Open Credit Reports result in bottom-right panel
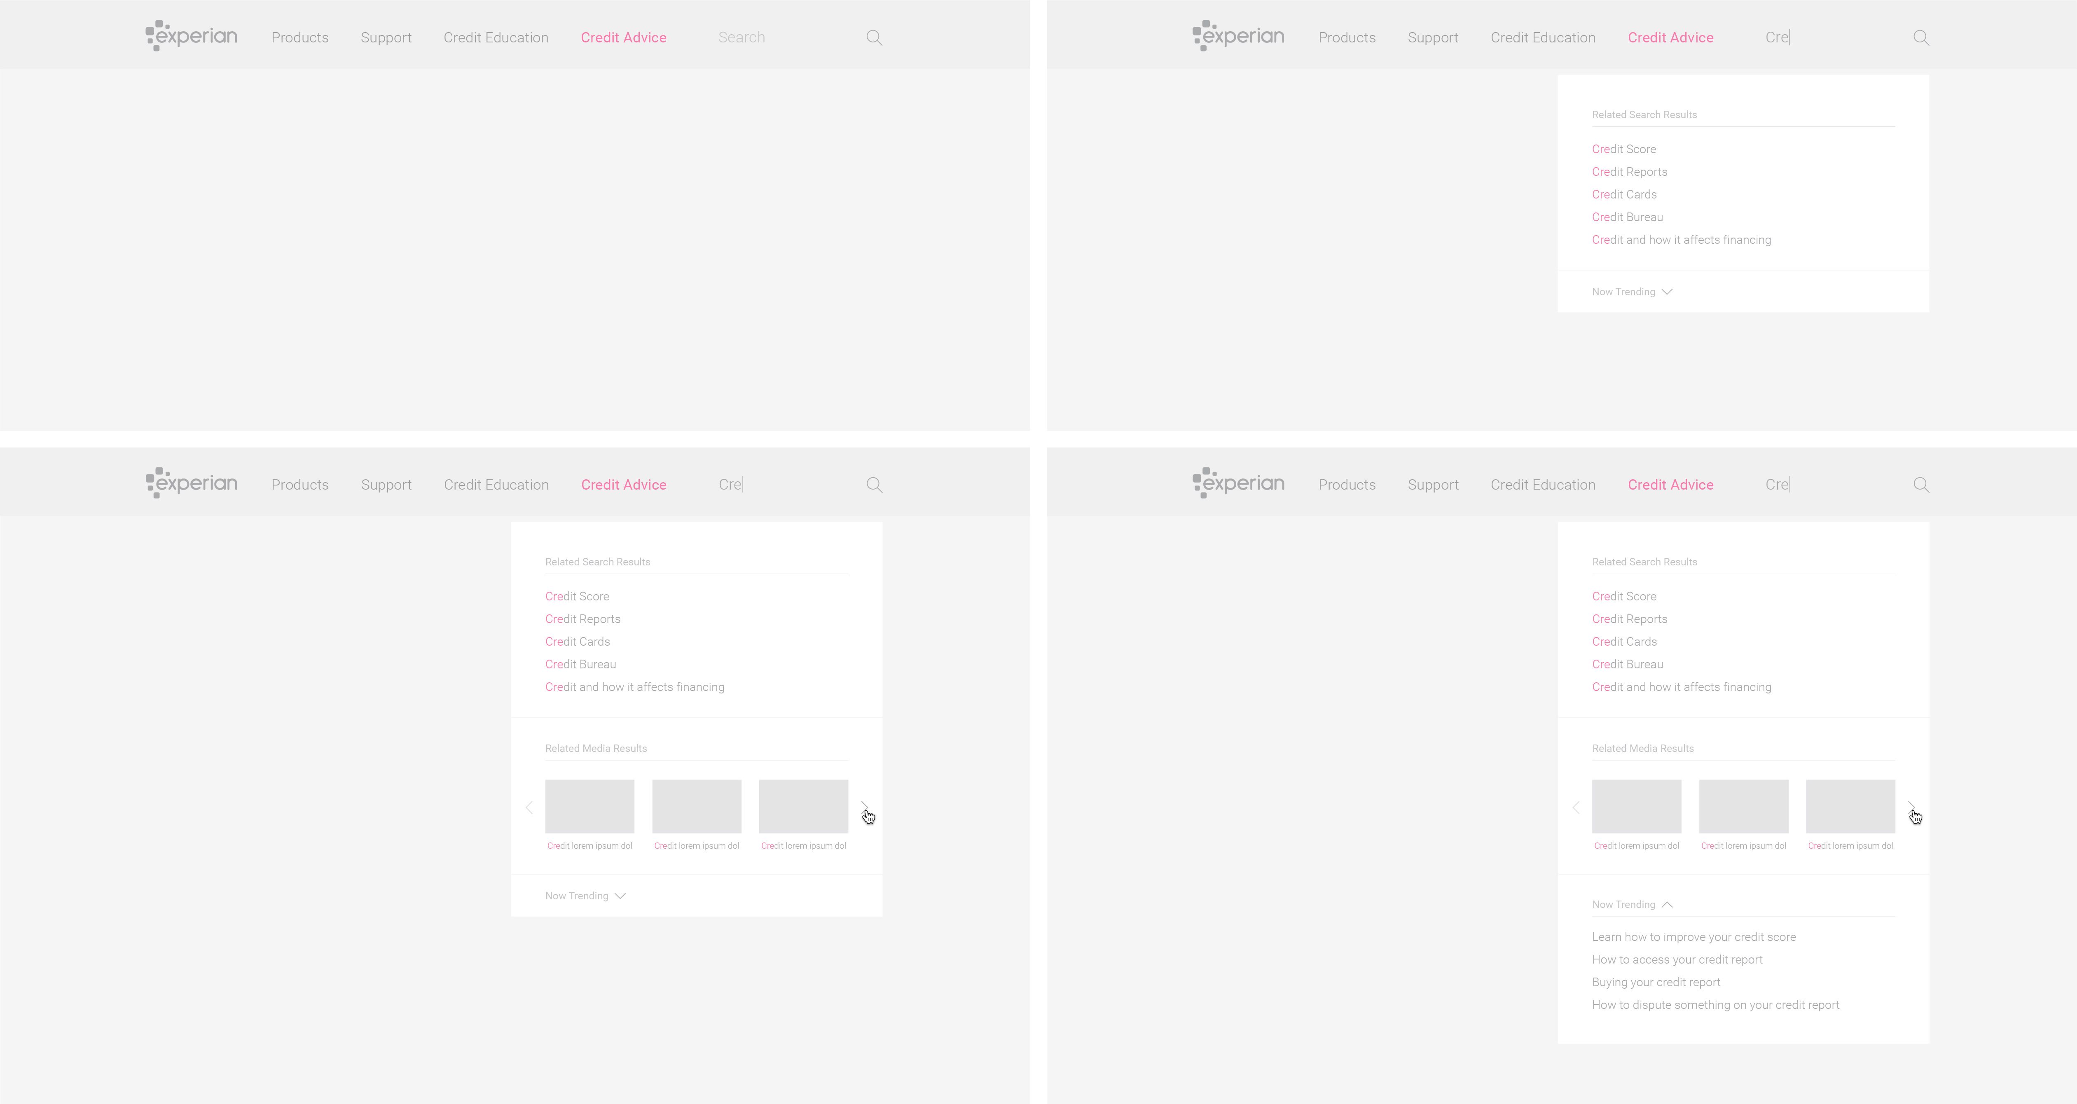This screenshot has height=1104, width=2077. tap(1630, 619)
